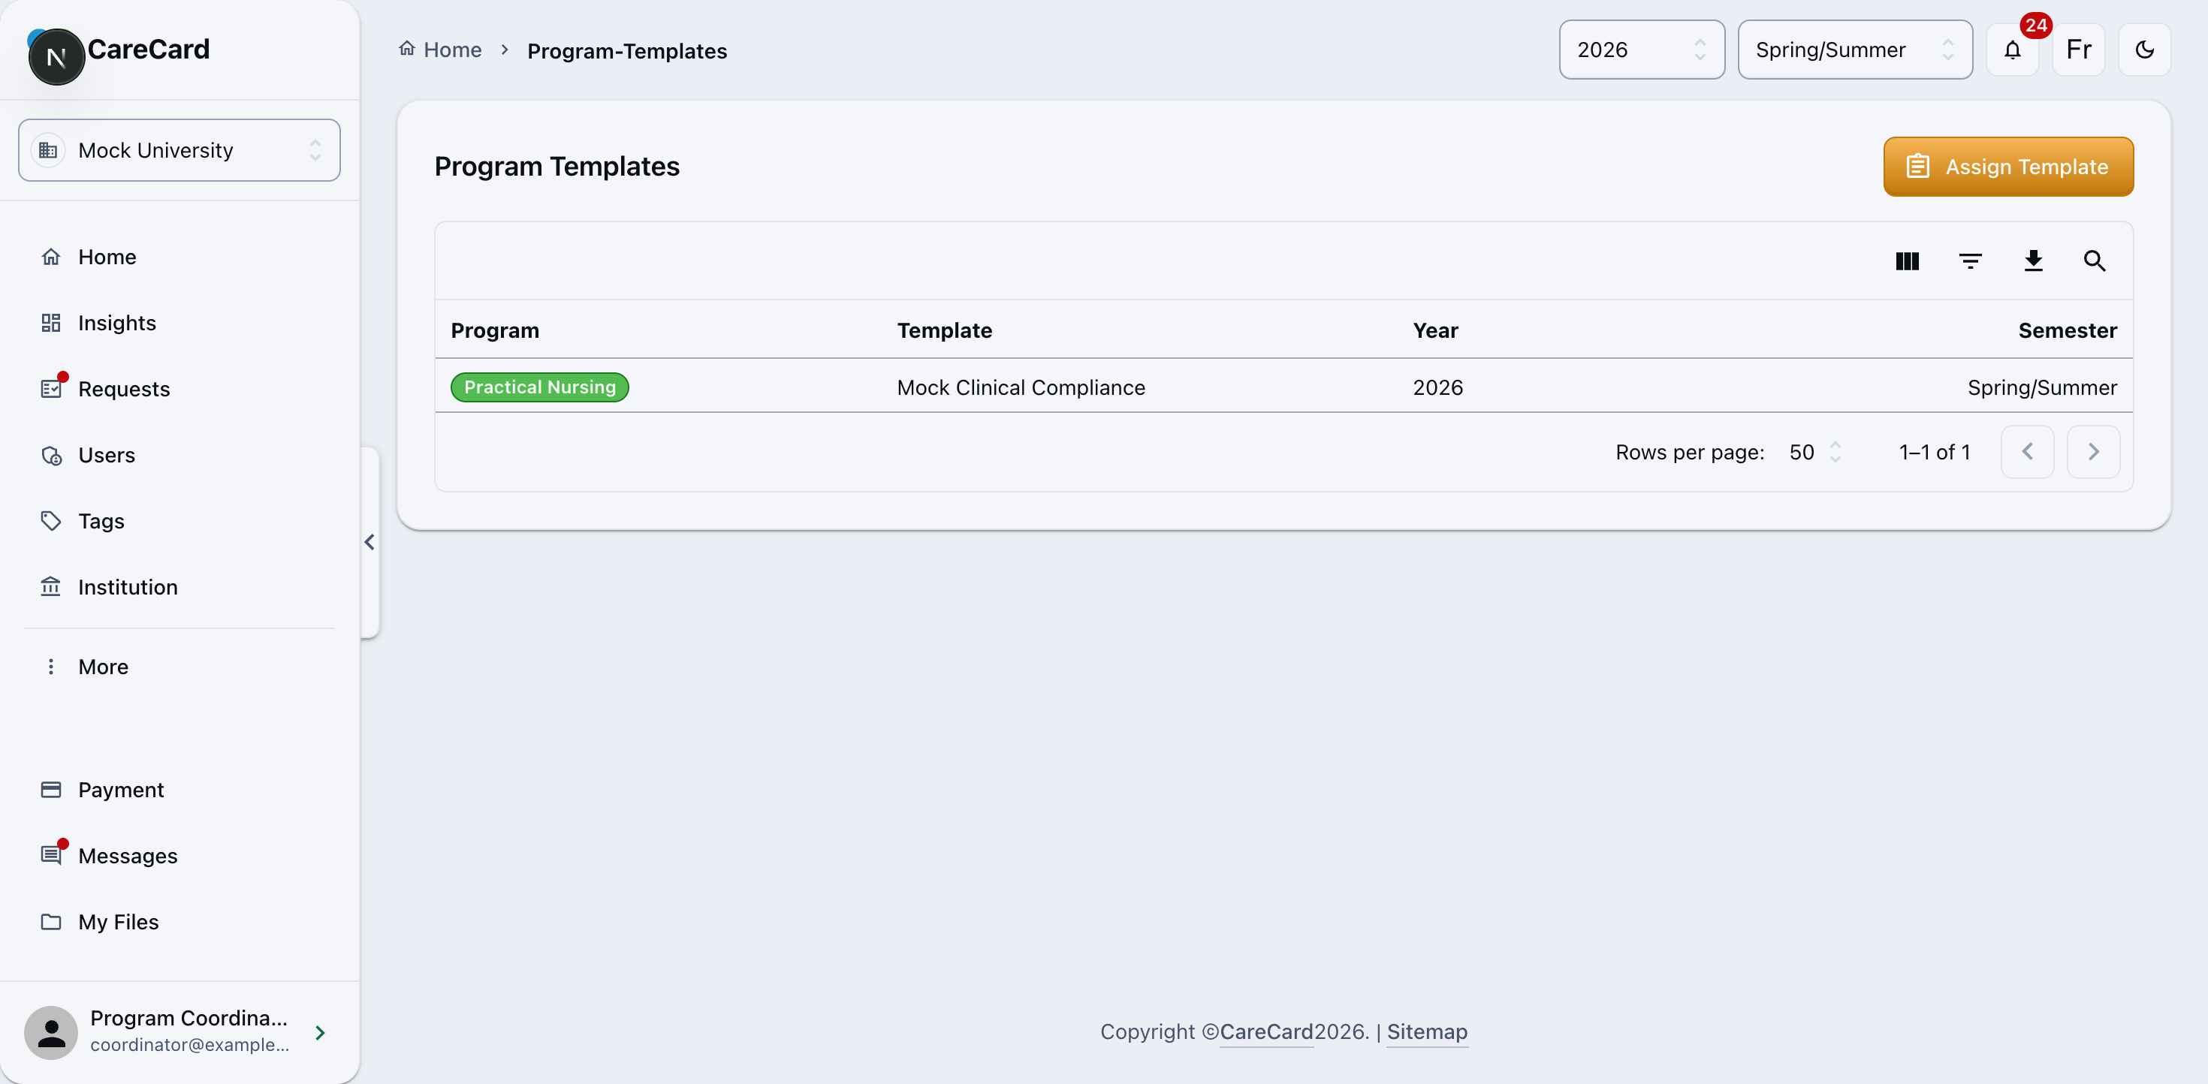The image size is (2208, 1084).
Task: Open Messages in sidebar
Action: point(179,855)
